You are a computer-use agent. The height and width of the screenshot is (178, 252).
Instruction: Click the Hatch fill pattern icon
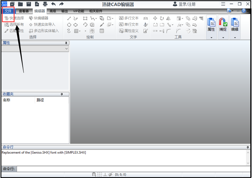(76, 31)
